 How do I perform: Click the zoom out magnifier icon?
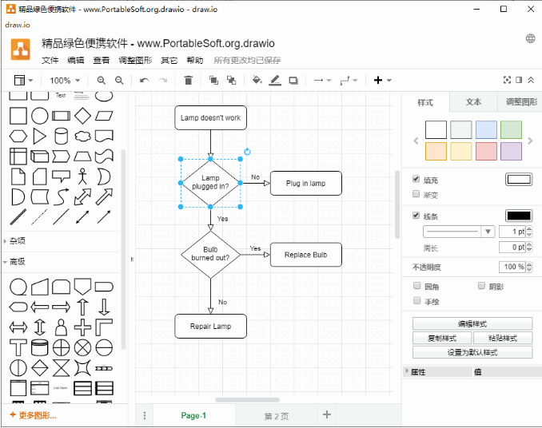click(x=119, y=81)
